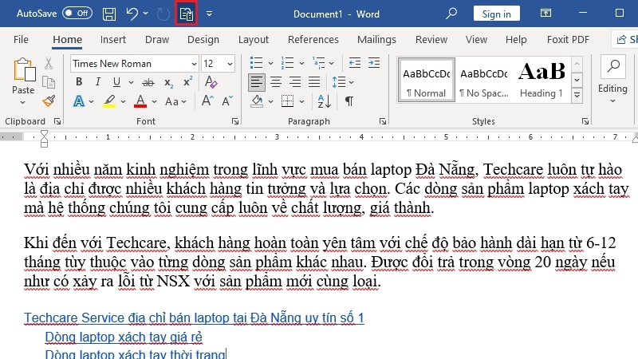
Task: Click the Sort A-Z icon
Action: click(x=325, y=101)
